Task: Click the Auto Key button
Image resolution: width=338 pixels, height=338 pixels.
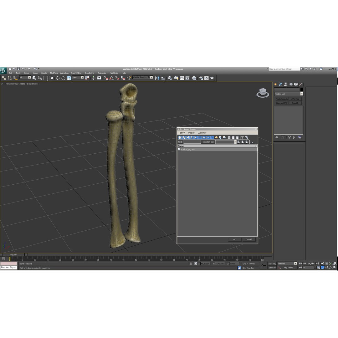Action: click(272, 264)
